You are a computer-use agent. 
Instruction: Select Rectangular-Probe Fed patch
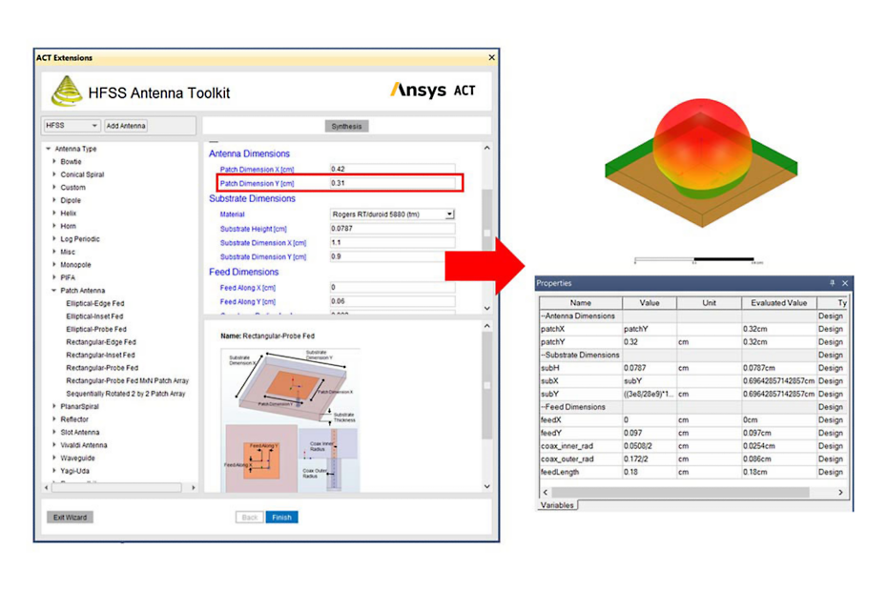click(102, 368)
